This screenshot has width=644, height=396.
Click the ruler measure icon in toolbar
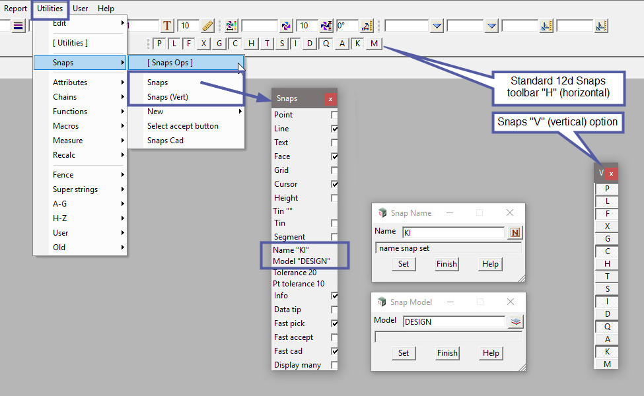(x=208, y=26)
